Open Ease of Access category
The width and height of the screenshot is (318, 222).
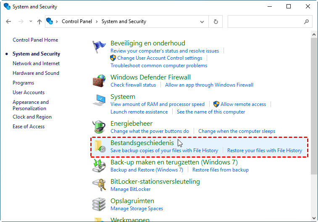pos(29,127)
